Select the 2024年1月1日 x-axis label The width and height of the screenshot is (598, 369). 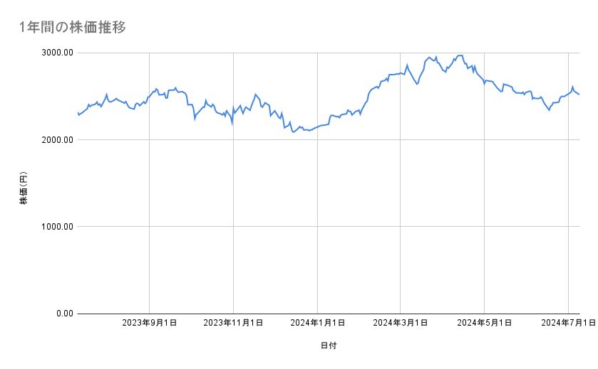pyautogui.click(x=316, y=323)
